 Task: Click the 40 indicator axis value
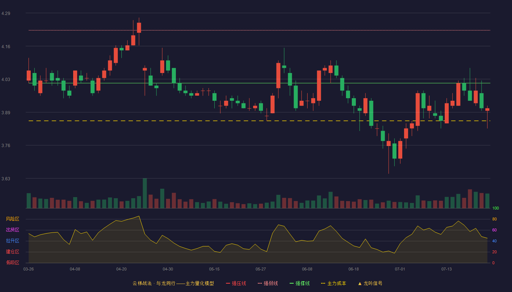coord(494,241)
